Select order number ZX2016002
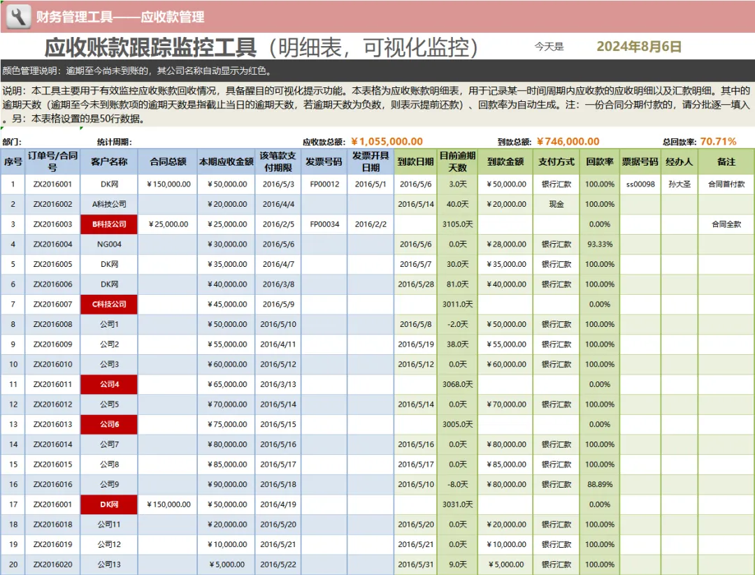Image resolution: width=755 pixels, height=575 pixels. click(52, 204)
